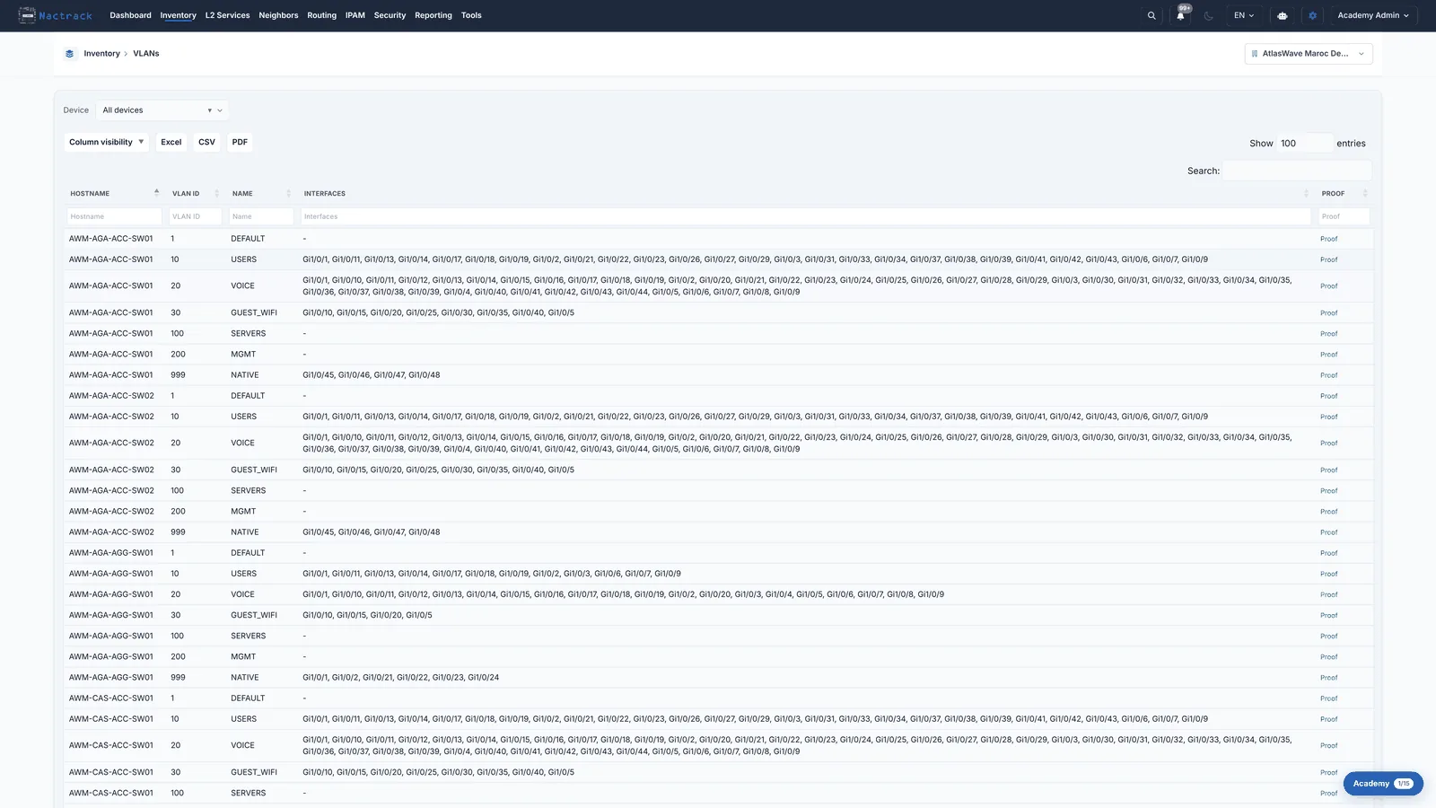Open EN language dropdown
1436x808 pixels.
(x=1244, y=15)
